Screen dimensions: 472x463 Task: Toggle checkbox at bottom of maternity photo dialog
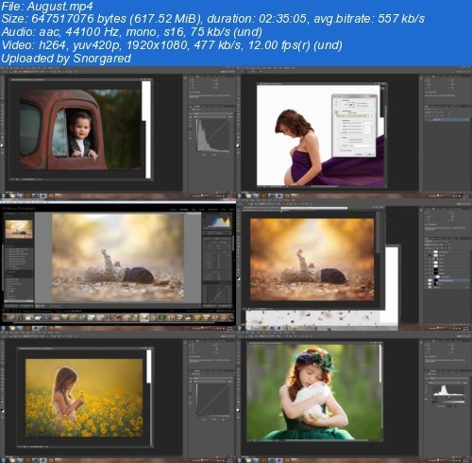(341, 150)
